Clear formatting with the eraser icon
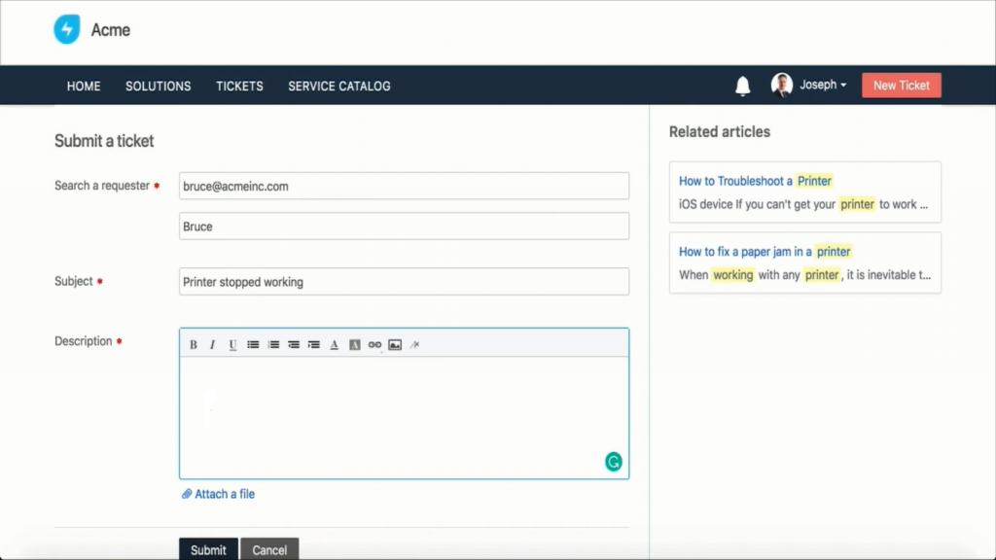 [x=413, y=344]
